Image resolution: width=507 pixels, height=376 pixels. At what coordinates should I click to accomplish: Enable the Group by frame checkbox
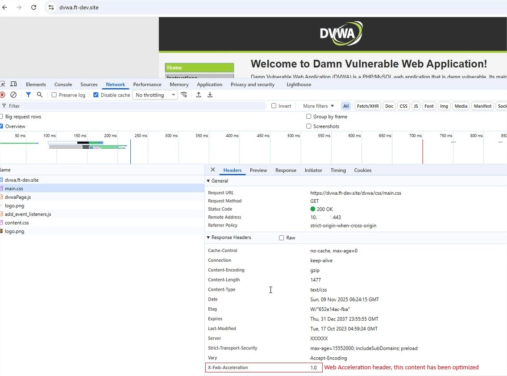309,117
